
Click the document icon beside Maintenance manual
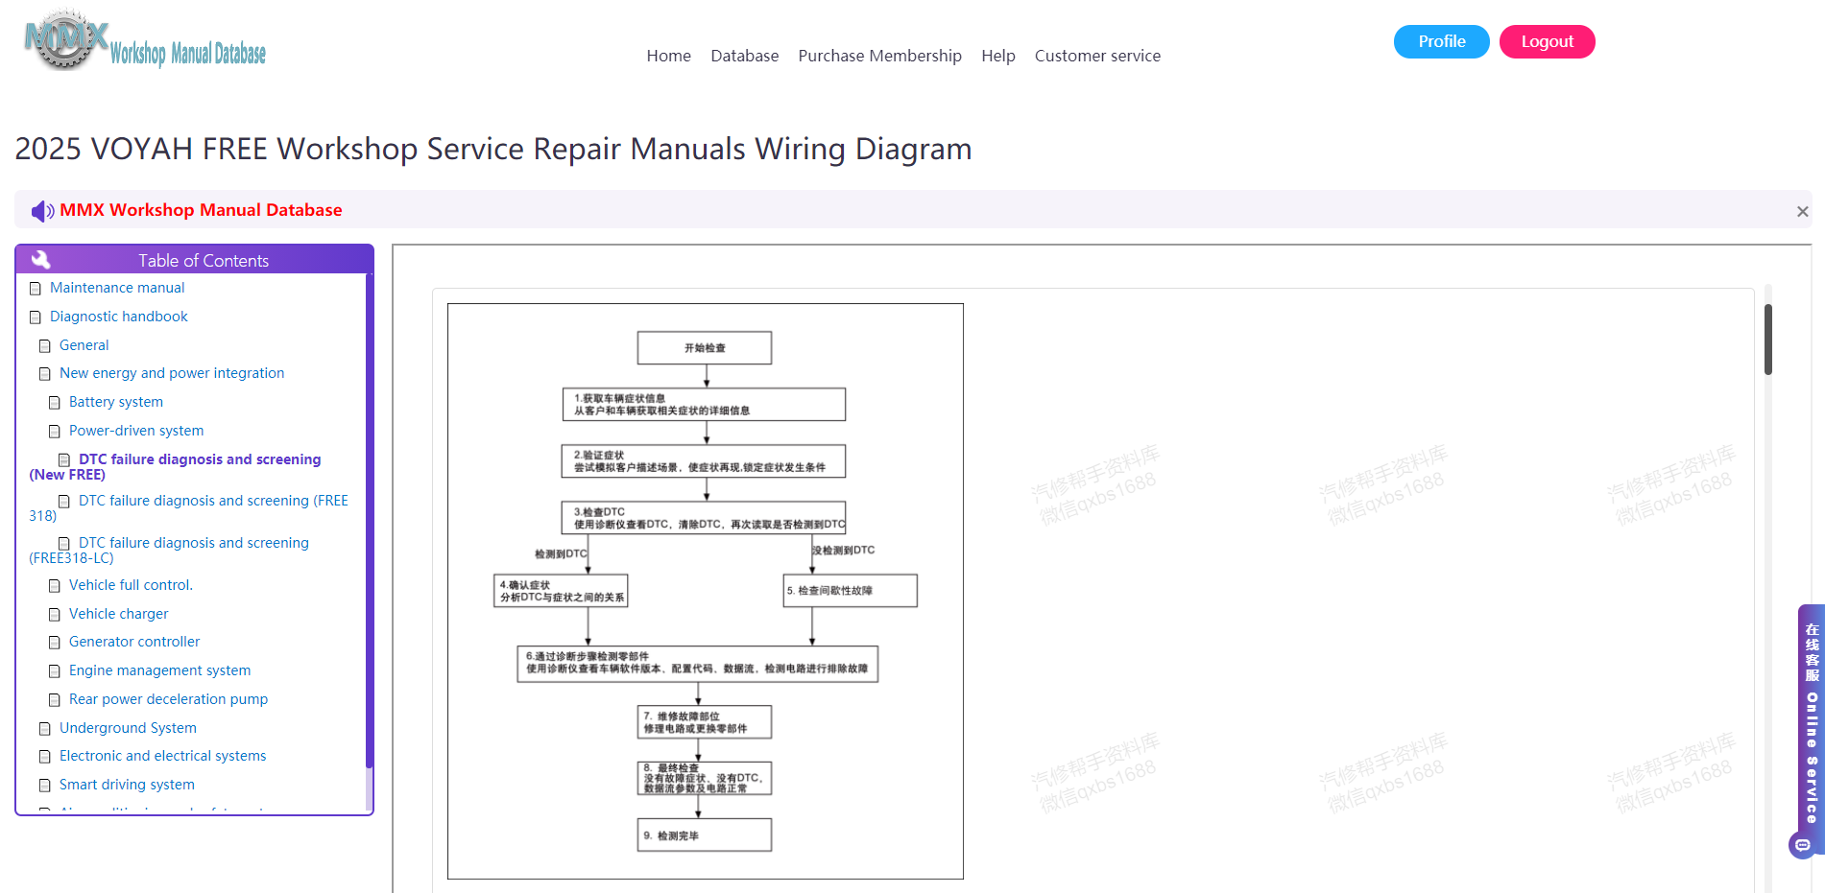point(36,289)
